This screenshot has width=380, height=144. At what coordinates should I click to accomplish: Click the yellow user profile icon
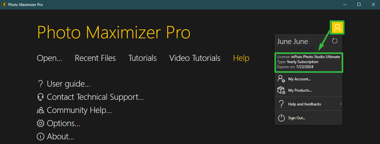(337, 28)
